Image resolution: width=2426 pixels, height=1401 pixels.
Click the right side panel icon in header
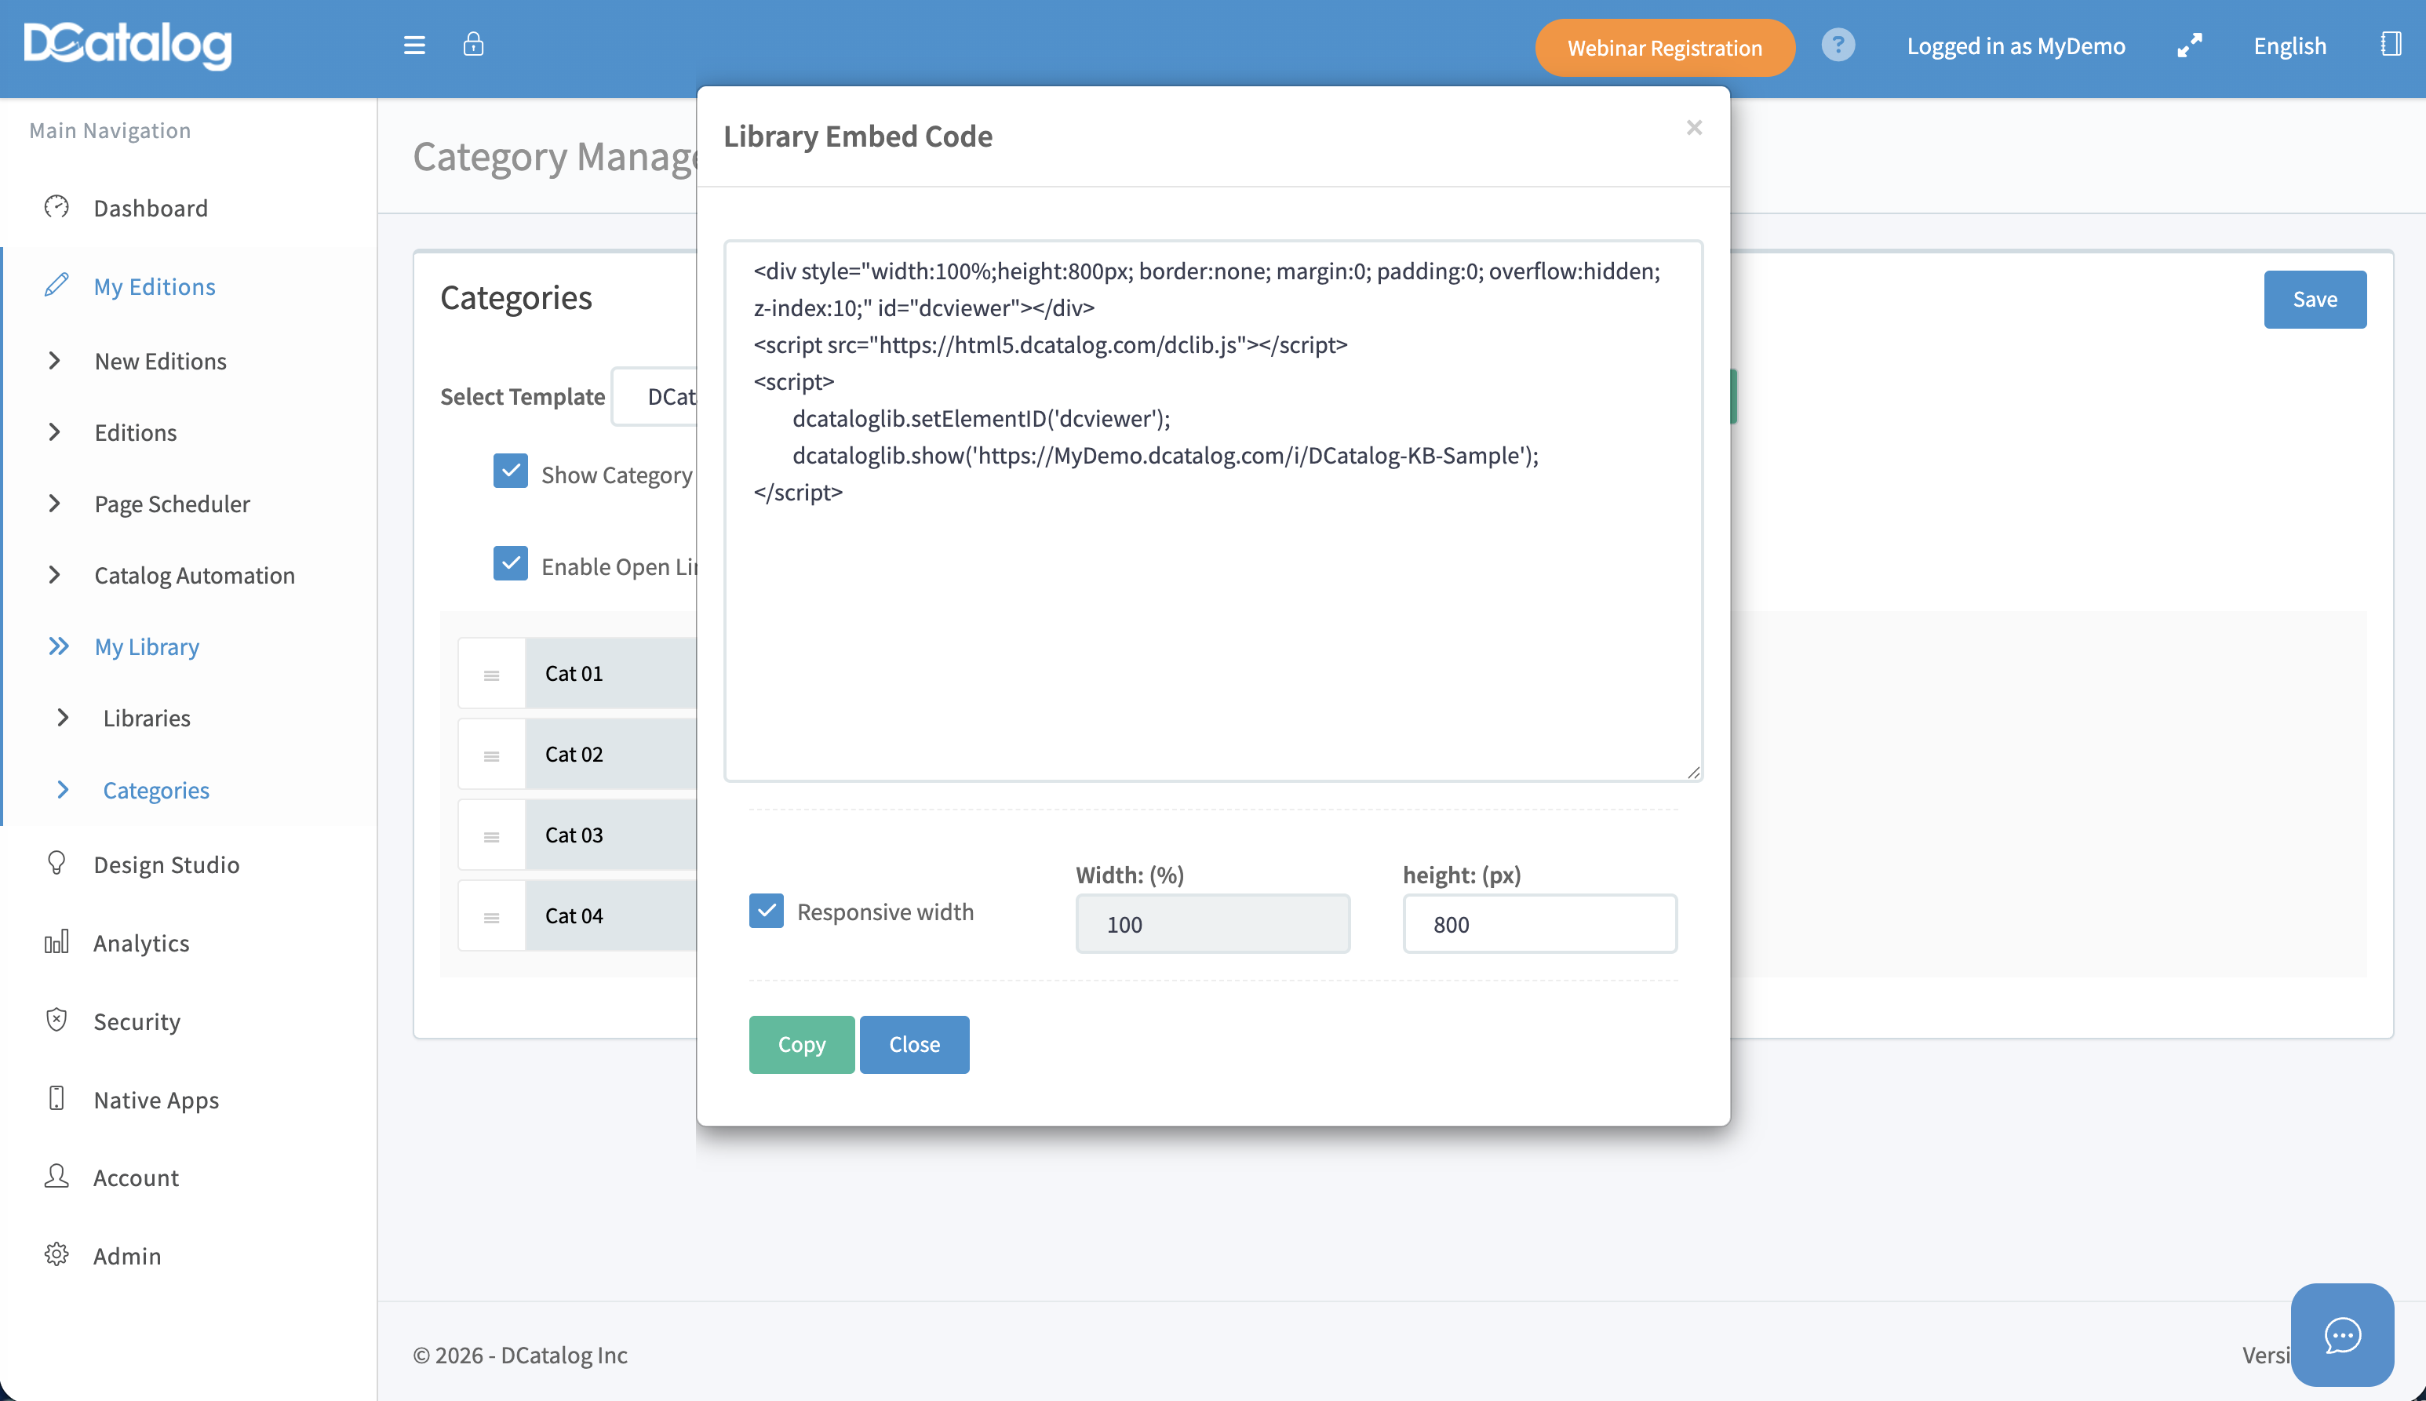point(2391,44)
